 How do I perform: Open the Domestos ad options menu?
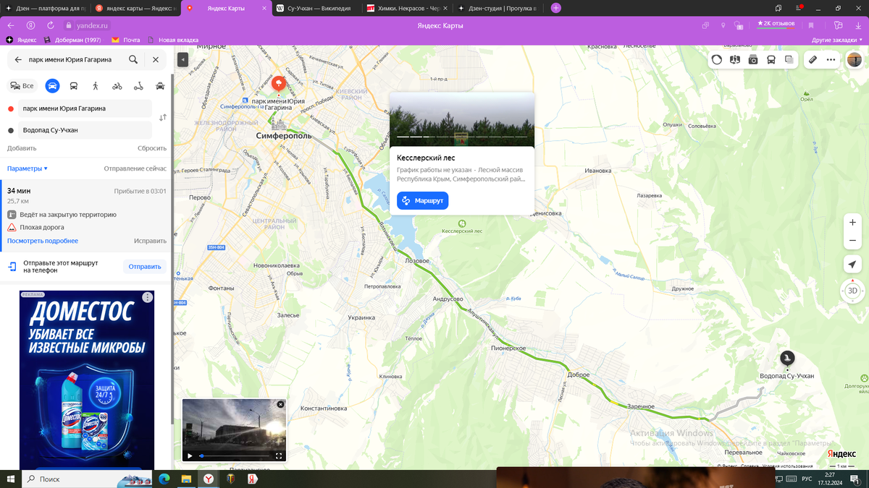(x=148, y=297)
